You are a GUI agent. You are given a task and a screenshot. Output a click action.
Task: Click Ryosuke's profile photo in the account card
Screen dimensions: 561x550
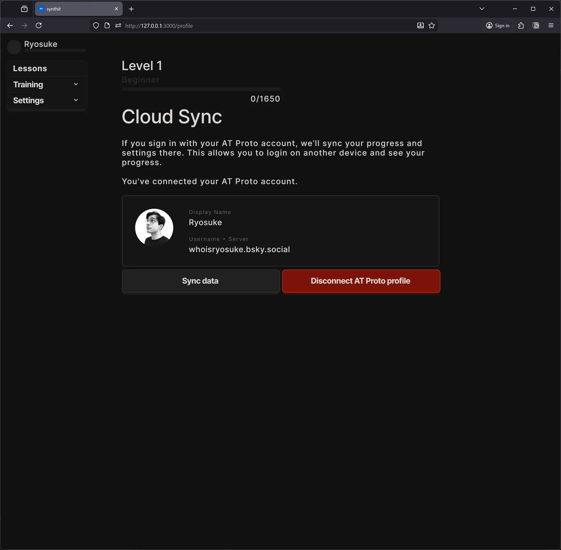tap(154, 227)
